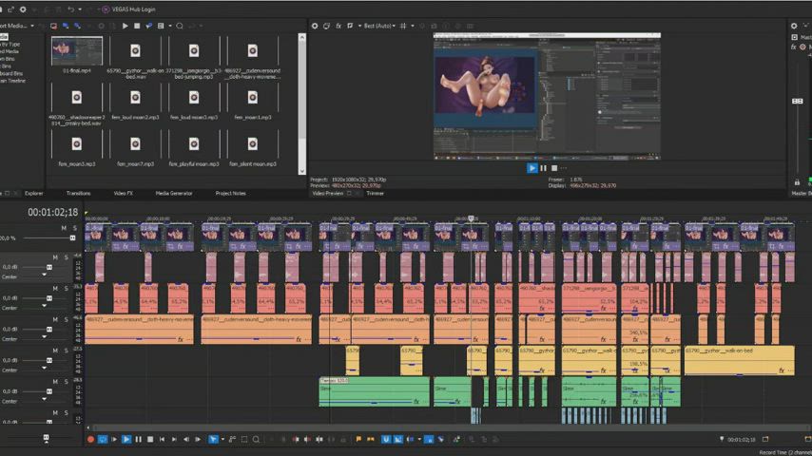Stop preview in the Project Media toolbar

click(137, 26)
